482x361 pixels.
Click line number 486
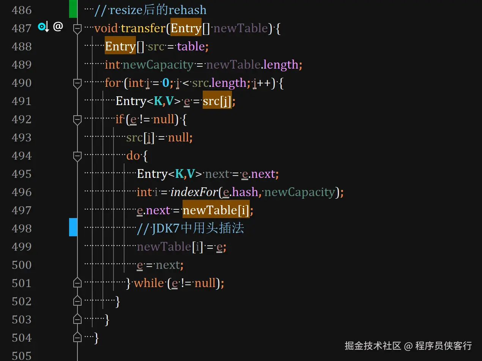click(x=22, y=10)
